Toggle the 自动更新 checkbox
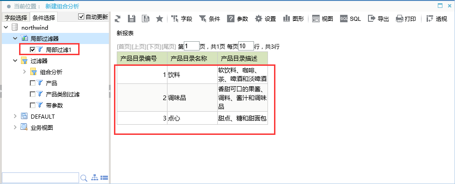The height and width of the screenshot is (184, 455). [x=81, y=17]
